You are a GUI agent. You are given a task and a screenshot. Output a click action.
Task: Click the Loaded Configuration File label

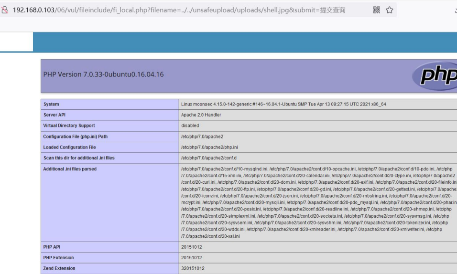(69, 147)
